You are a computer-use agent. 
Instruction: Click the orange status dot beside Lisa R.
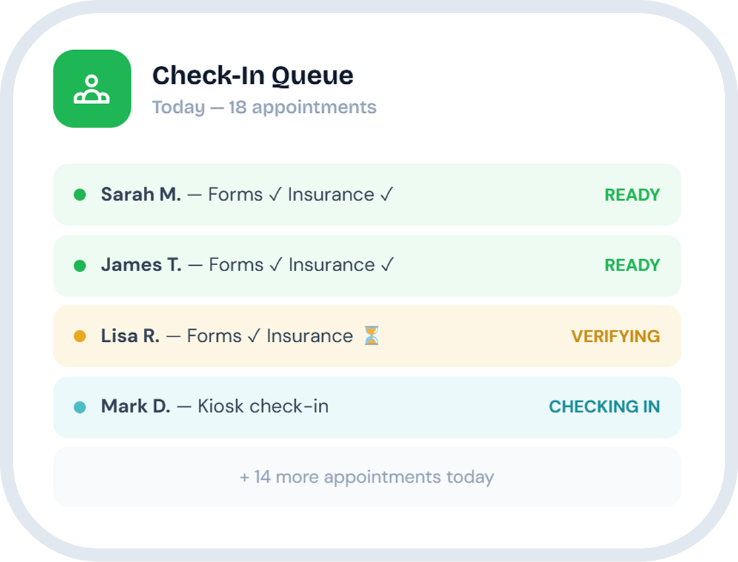[80, 336]
